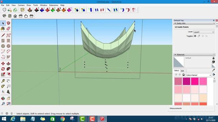
Task: Toggle entity visibility eye icon
Action: pos(195,36)
